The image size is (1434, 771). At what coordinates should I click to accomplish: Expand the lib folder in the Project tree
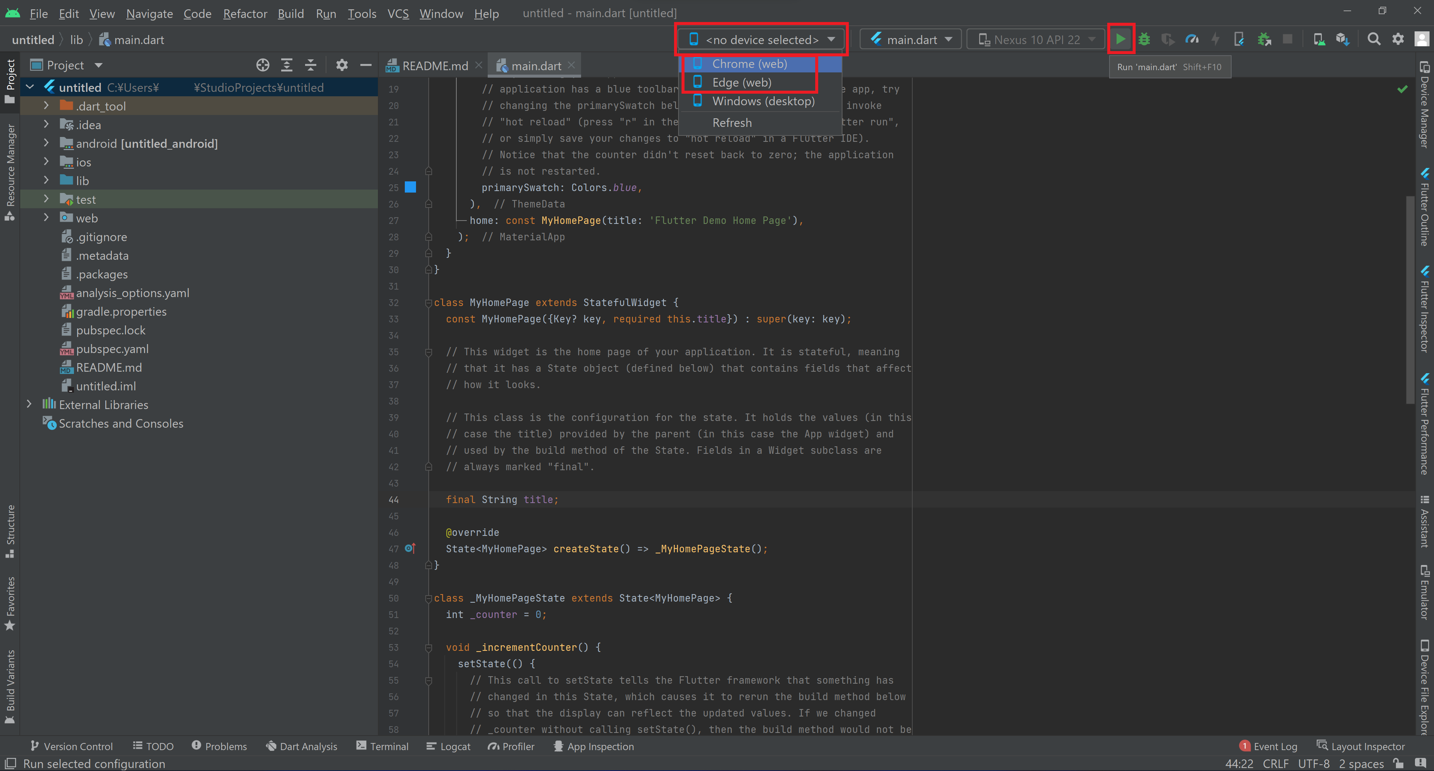(46, 180)
